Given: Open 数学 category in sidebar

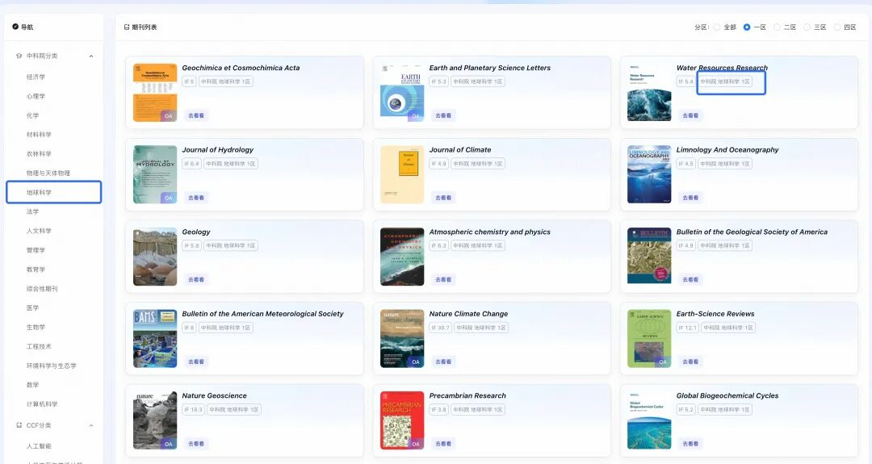Looking at the screenshot, I should pyautogui.click(x=33, y=385).
